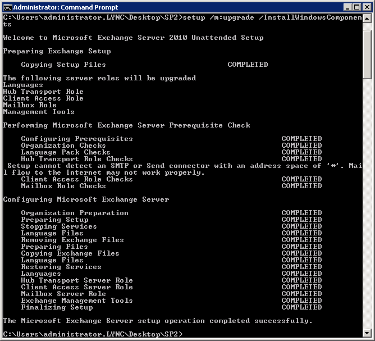Click the Mailbox Role Checks line
The image size is (375, 341).
(63, 186)
